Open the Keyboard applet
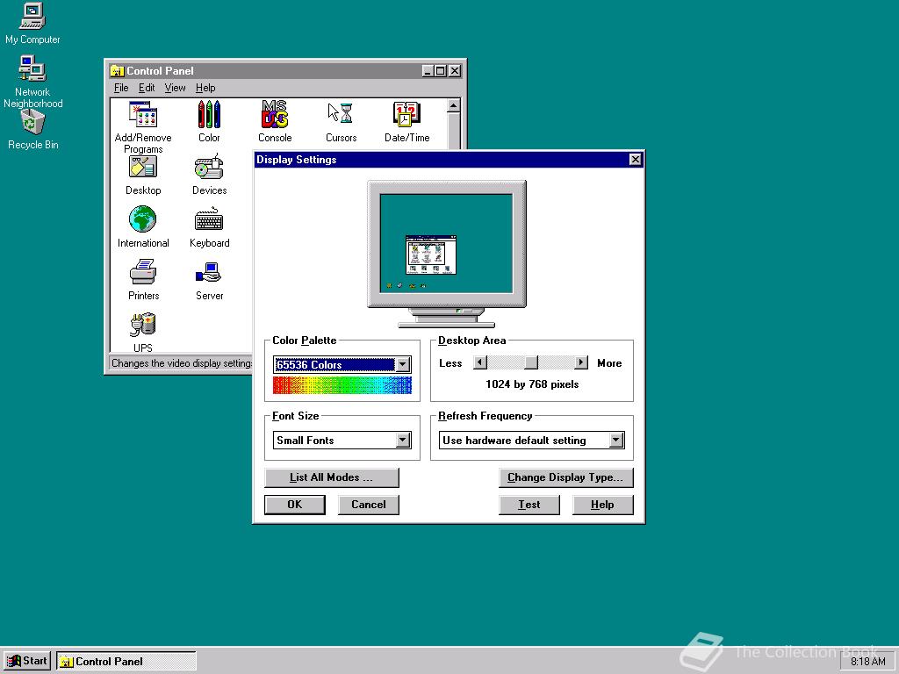 tap(209, 220)
